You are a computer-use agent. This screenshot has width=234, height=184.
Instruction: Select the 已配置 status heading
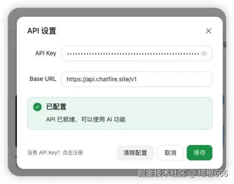coord(56,107)
